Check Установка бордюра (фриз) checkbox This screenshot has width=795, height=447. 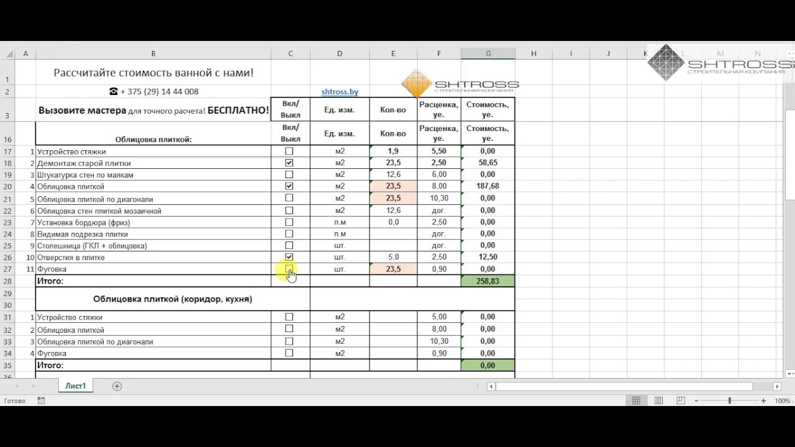pyautogui.click(x=289, y=222)
